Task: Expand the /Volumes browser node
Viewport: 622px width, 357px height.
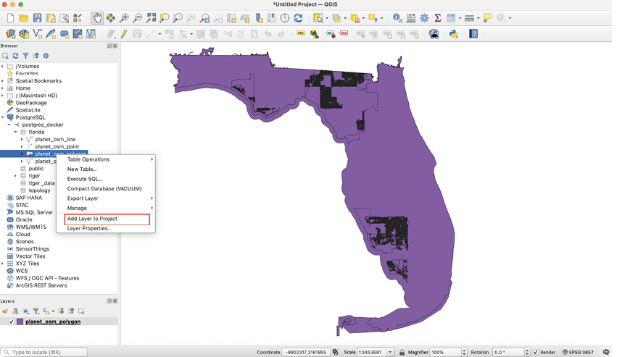Action: point(3,66)
